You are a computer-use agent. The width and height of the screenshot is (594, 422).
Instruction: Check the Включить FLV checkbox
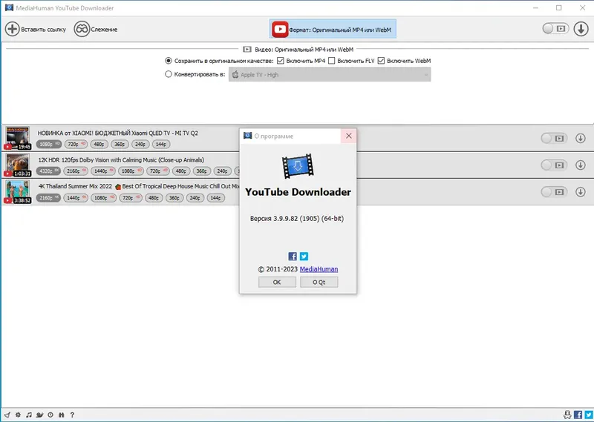coord(331,61)
